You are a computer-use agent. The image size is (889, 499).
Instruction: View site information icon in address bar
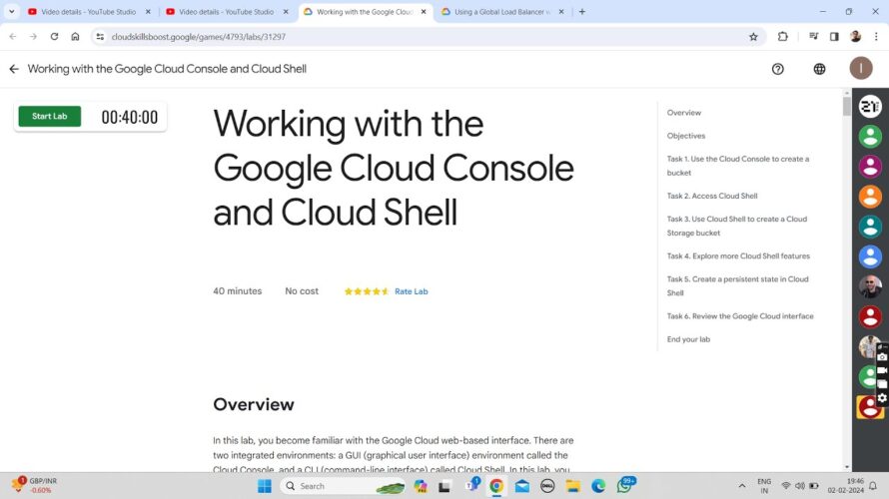click(x=100, y=37)
